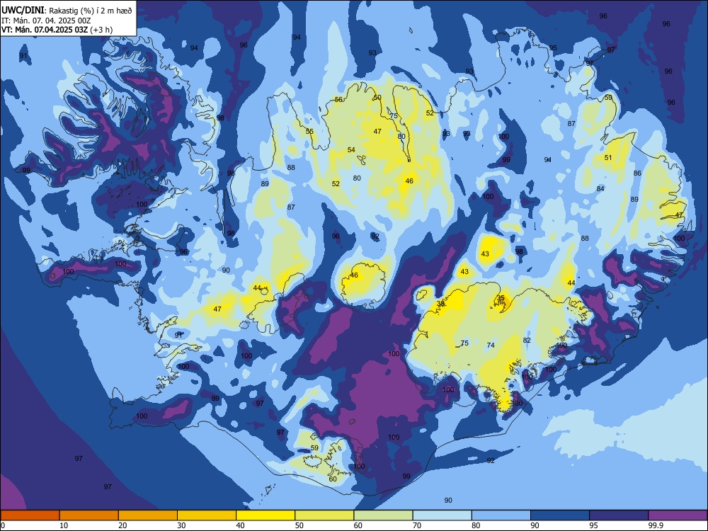Select the map humidity value '38'

pos(440,304)
